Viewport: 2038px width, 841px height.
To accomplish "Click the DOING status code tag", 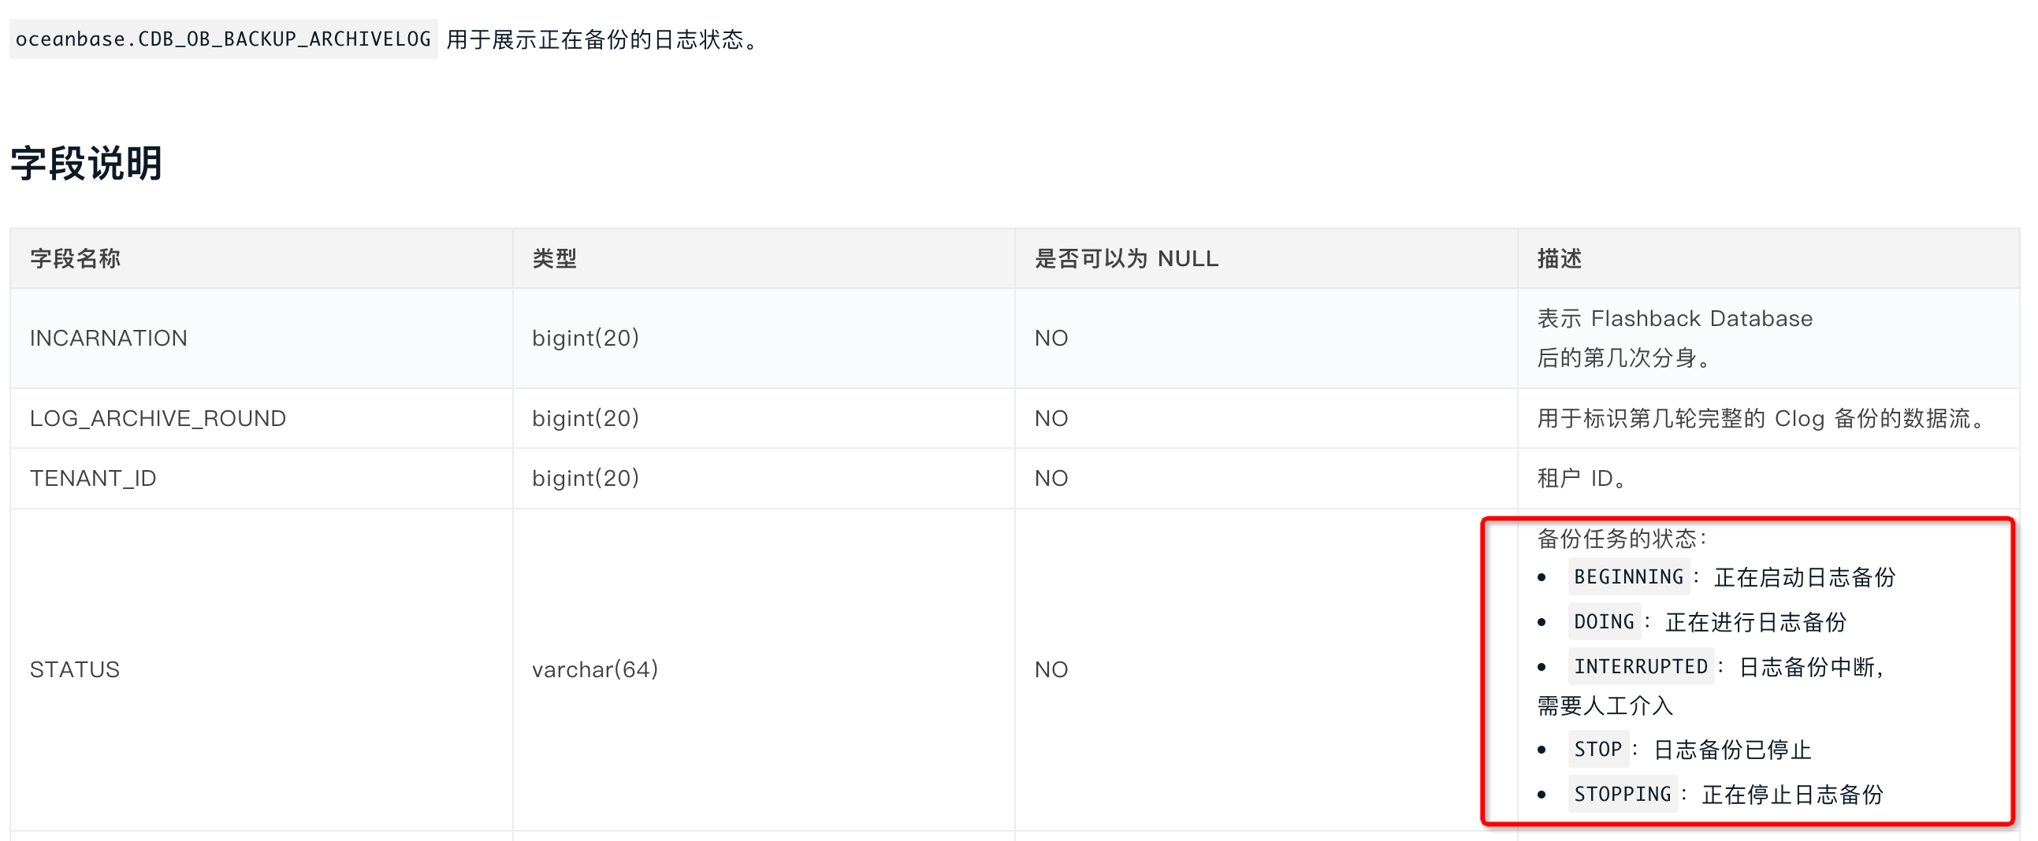I will pyautogui.click(x=1604, y=622).
